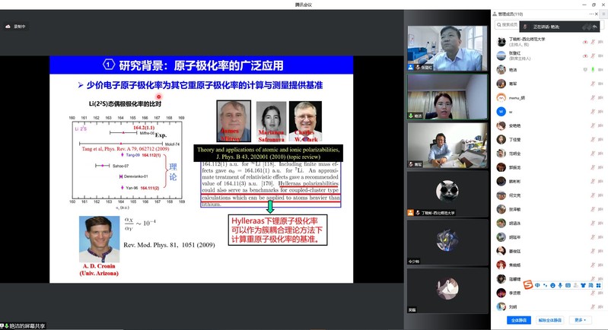
Task: Toggle the 中 language mode in Sogou toolbar
Action: pos(537,285)
